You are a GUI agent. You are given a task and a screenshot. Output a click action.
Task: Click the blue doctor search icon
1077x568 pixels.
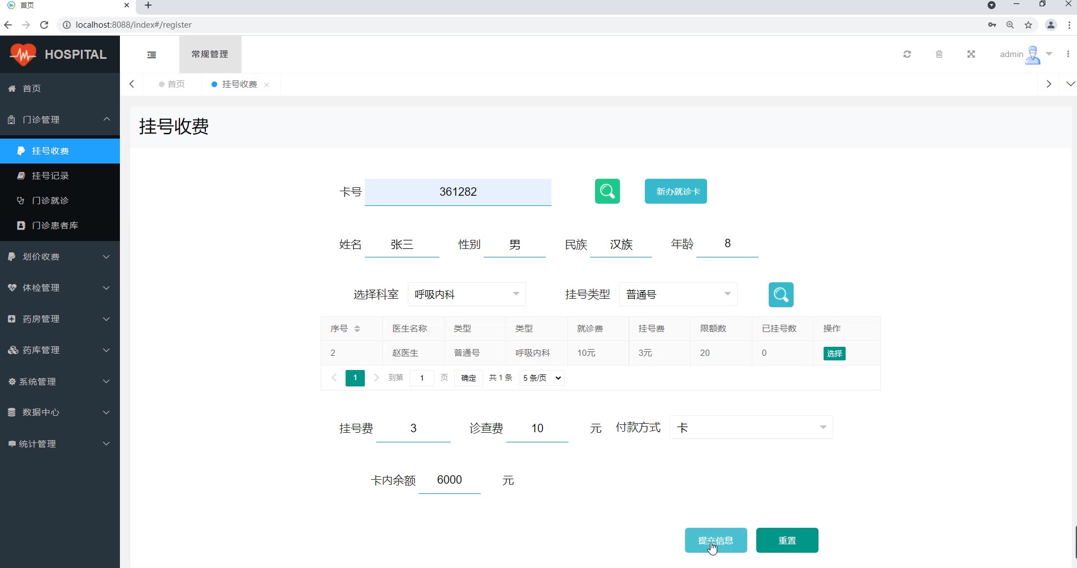(x=781, y=295)
